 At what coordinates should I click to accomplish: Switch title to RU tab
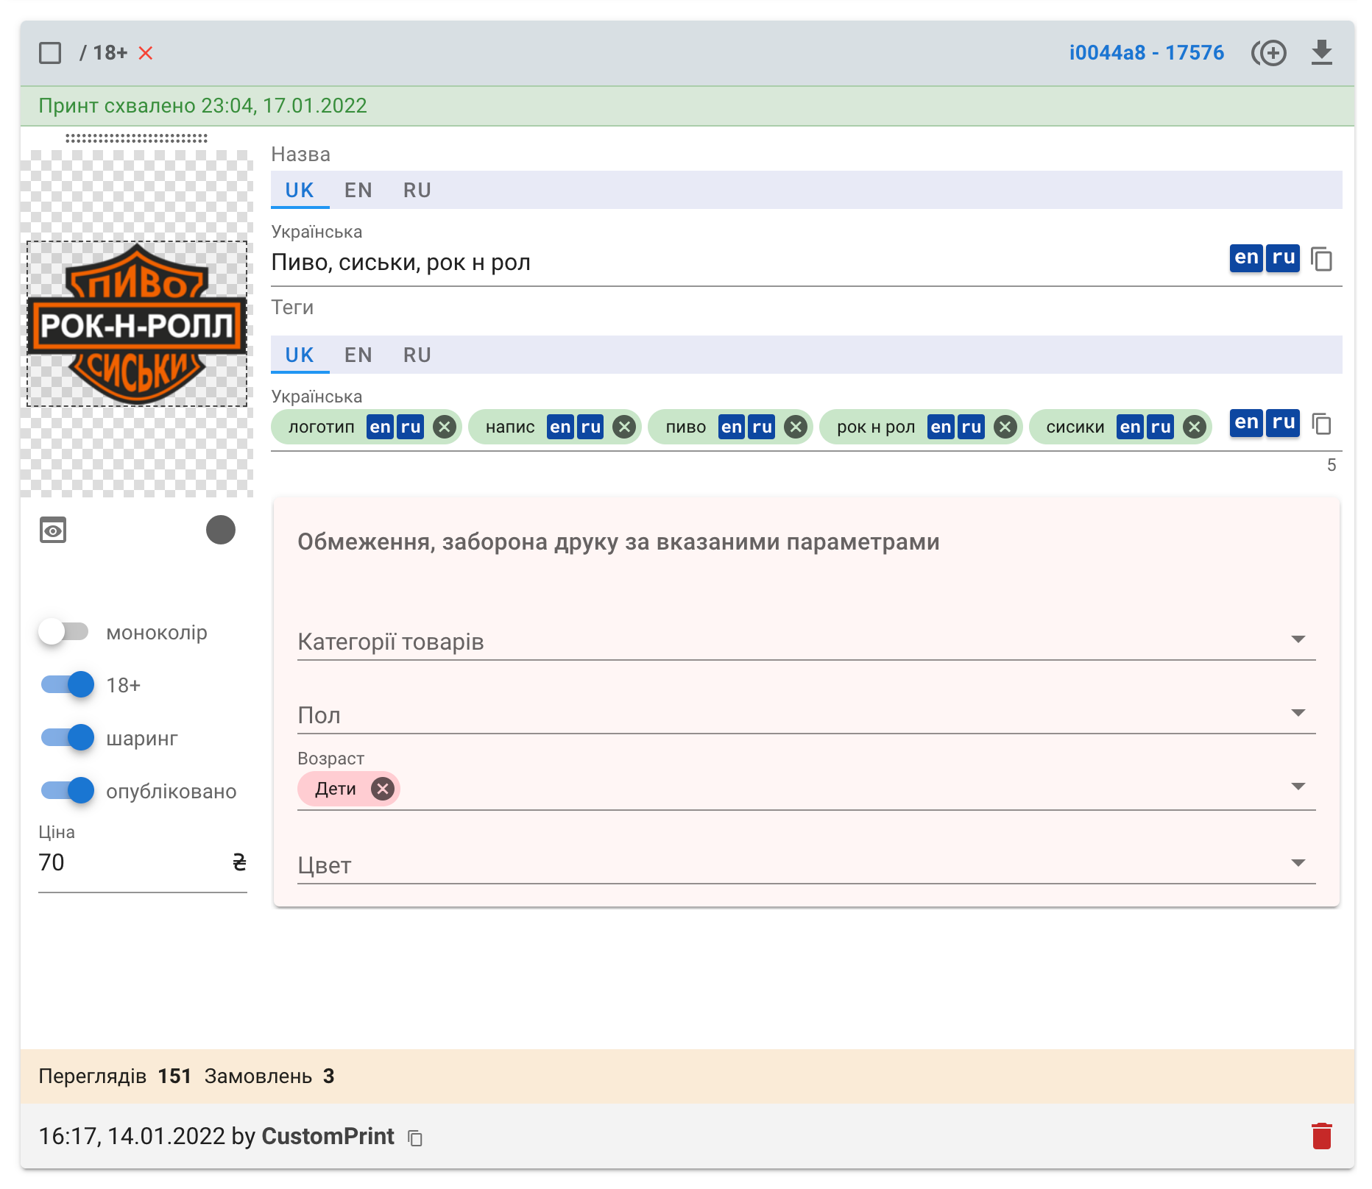[417, 190]
